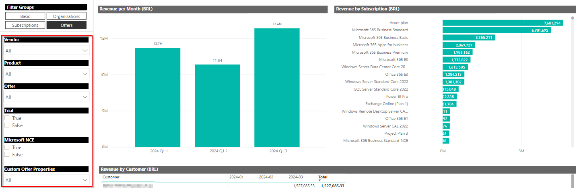Click the Revenue by Customer table scrollbar
The height and width of the screenshot is (188, 581).
pos(573,181)
